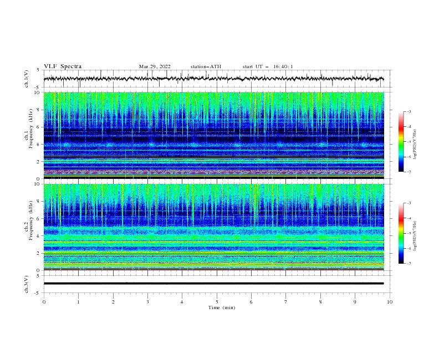This screenshot has height=339, width=439.
Task: Click the "Time (min)" axis label
Action: (222, 307)
